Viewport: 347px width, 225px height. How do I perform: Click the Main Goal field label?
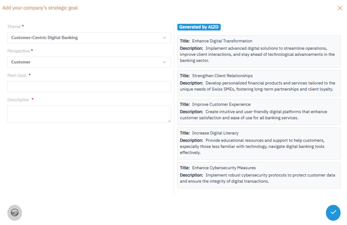click(x=17, y=76)
